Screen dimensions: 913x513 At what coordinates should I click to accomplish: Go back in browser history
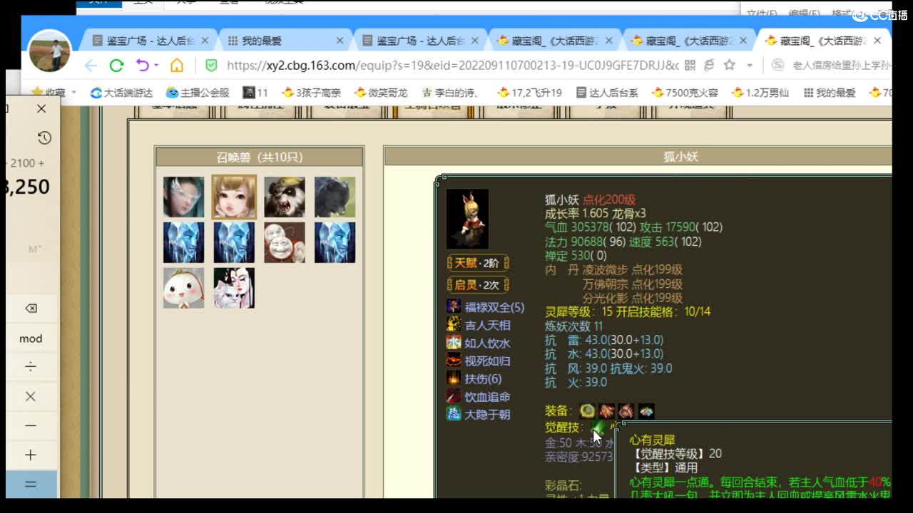(91, 66)
